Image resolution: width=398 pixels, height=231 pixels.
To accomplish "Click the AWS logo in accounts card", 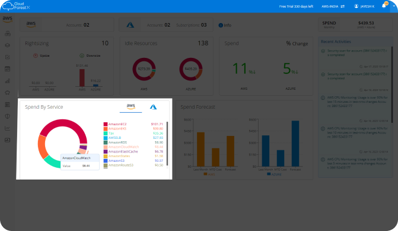I will 31,24.
